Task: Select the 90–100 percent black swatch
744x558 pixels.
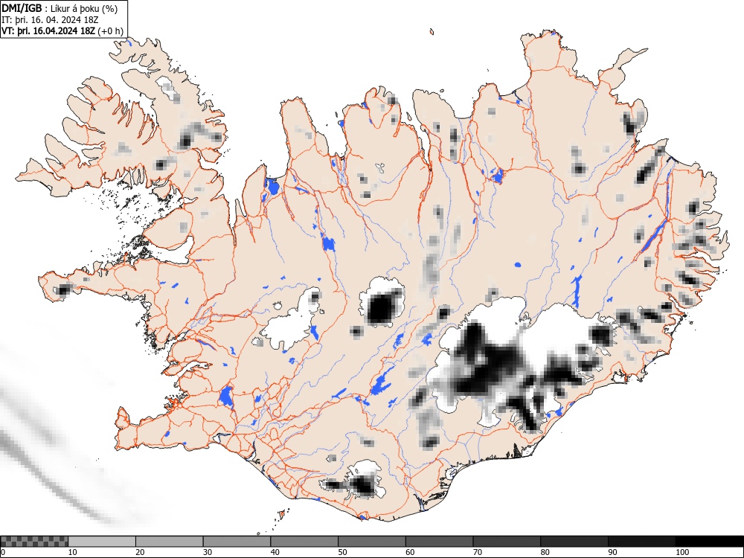Action: coord(641,542)
